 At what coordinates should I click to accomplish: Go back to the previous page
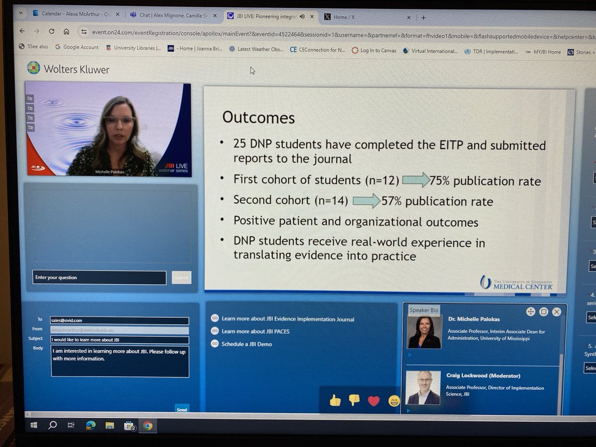tap(22, 31)
